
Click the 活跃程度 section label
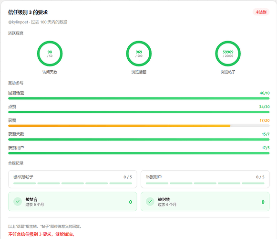(x=16, y=33)
